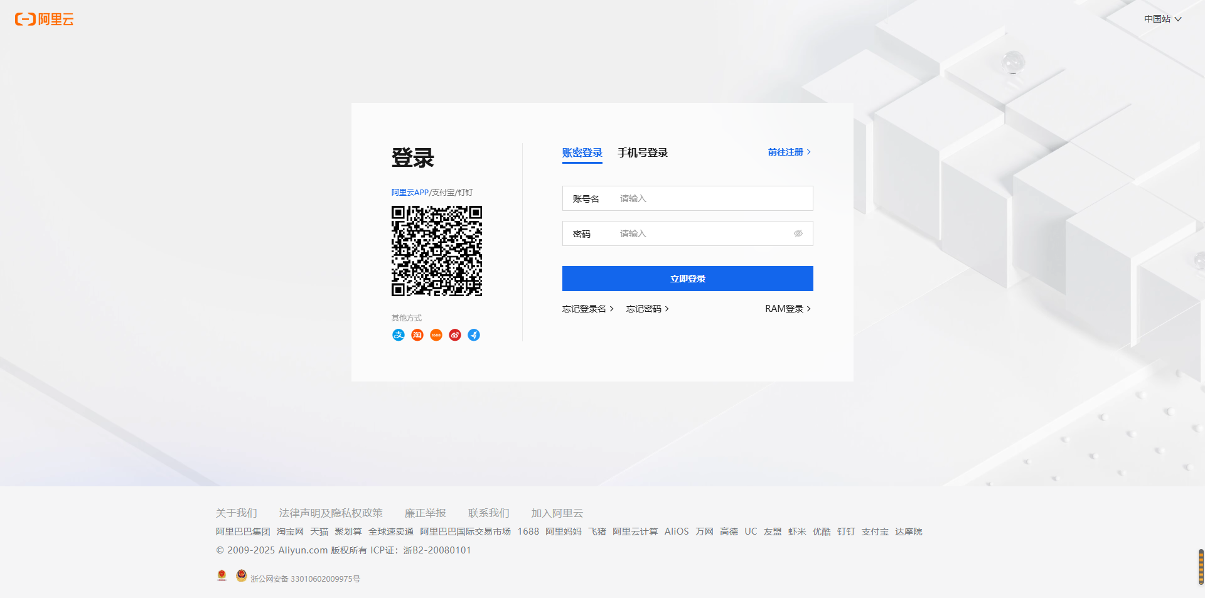Log in via the Weibo icon

tap(454, 334)
